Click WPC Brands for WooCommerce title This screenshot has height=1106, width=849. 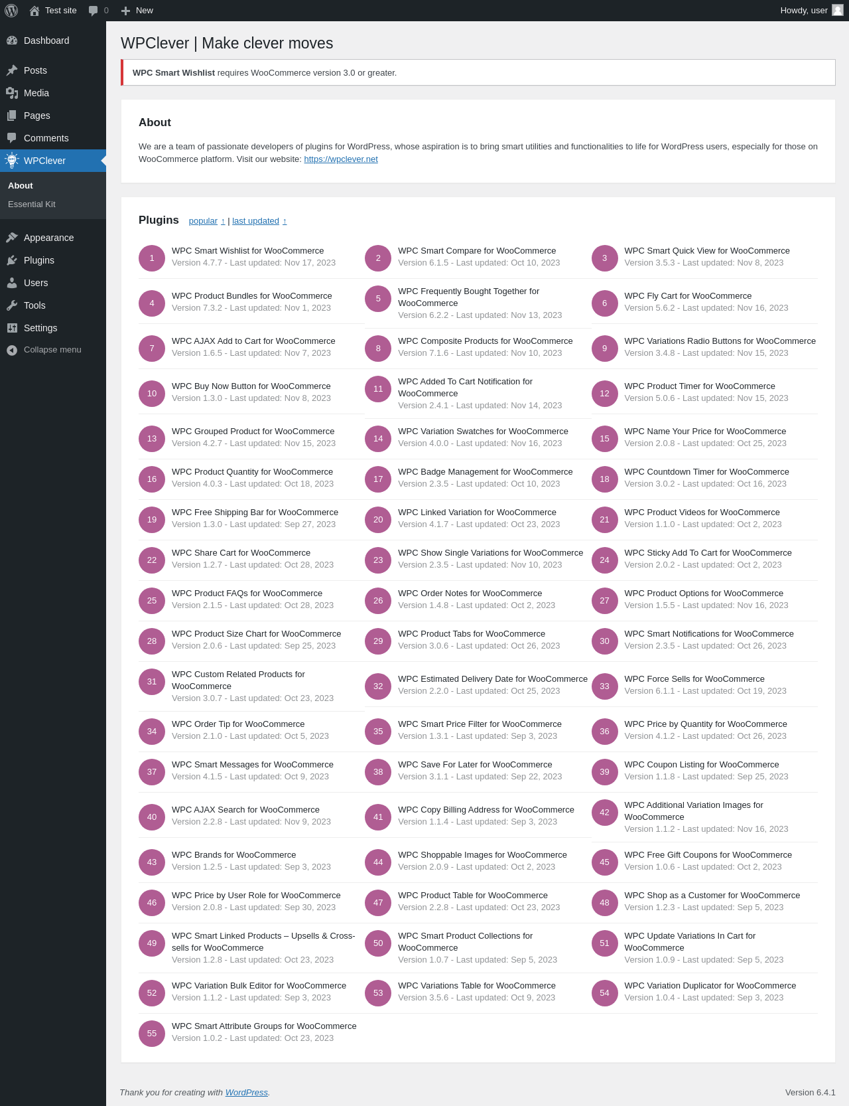(x=234, y=855)
